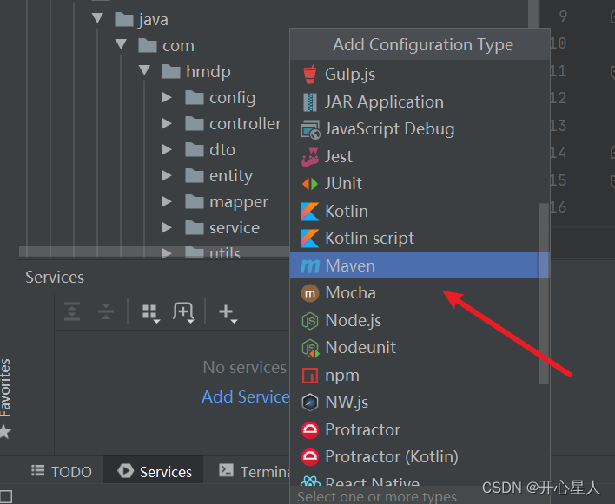Select the controller folder icon

tap(195, 124)
